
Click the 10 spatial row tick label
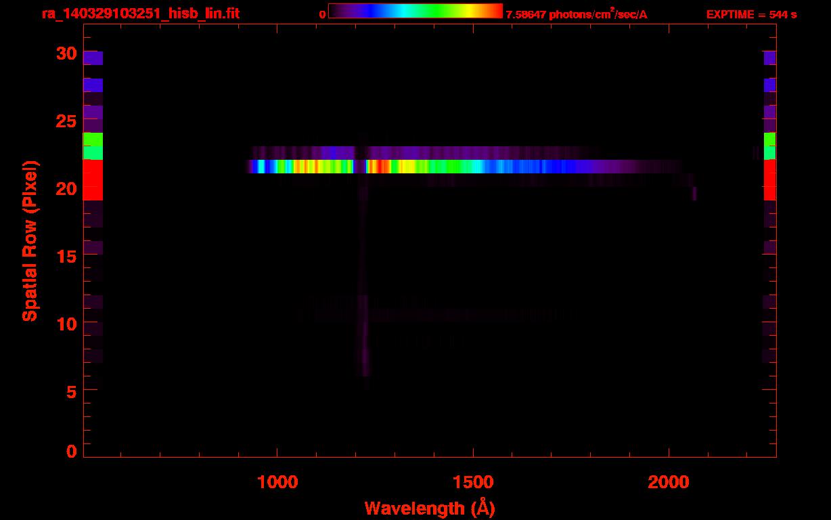tap(66, 323)
